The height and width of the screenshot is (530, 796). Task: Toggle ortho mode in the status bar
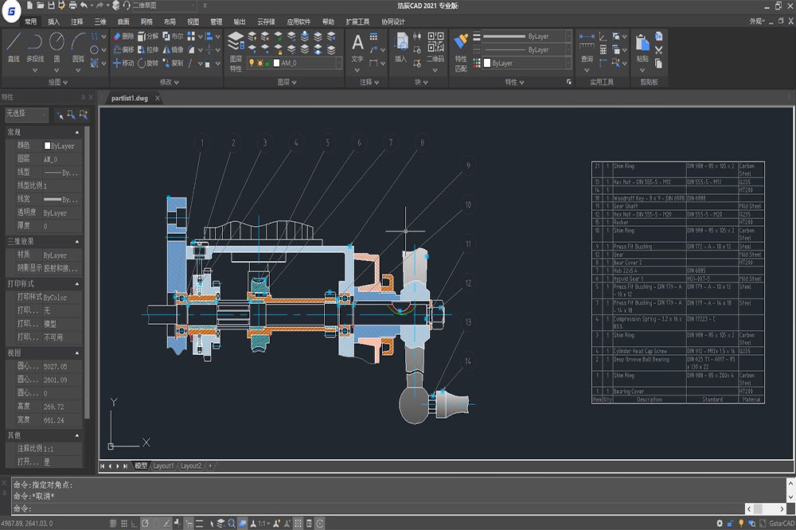[134, 524]
